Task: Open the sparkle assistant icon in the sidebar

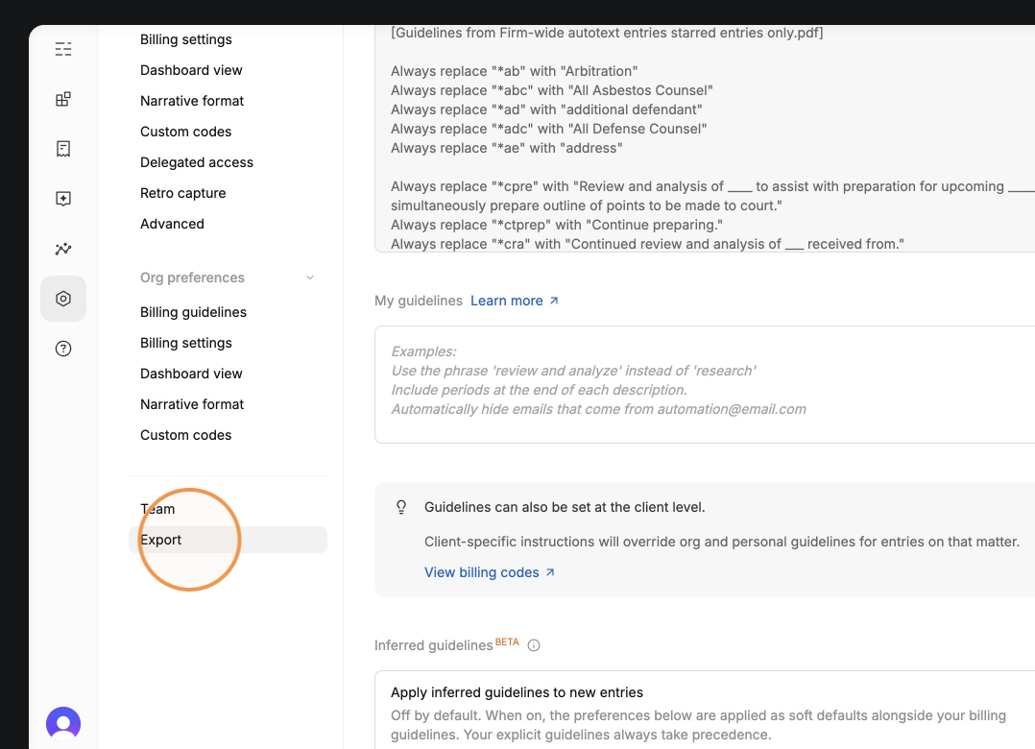Action: coord(63,199)
